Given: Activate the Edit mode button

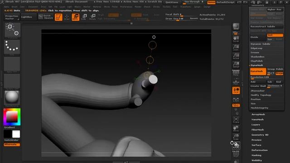Looking at the screenshot, I should [58, 17].
